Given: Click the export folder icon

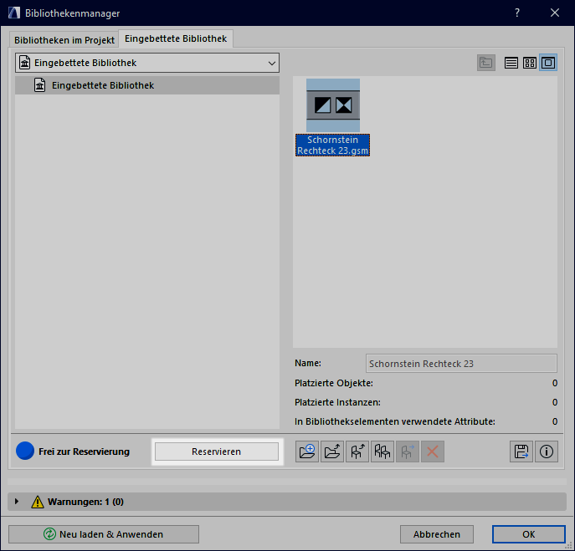Looking at the screenshot, I should [332, 452].
